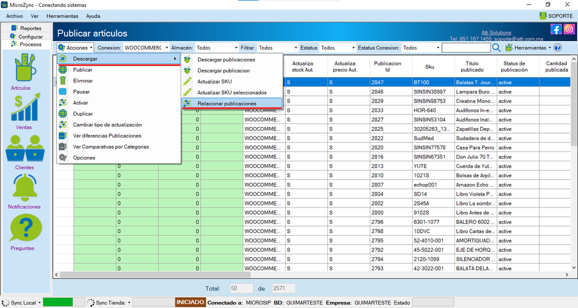Open the Ayuda menu
The height and width of the screenshot is (308, 578).
[x=93, y=16]
